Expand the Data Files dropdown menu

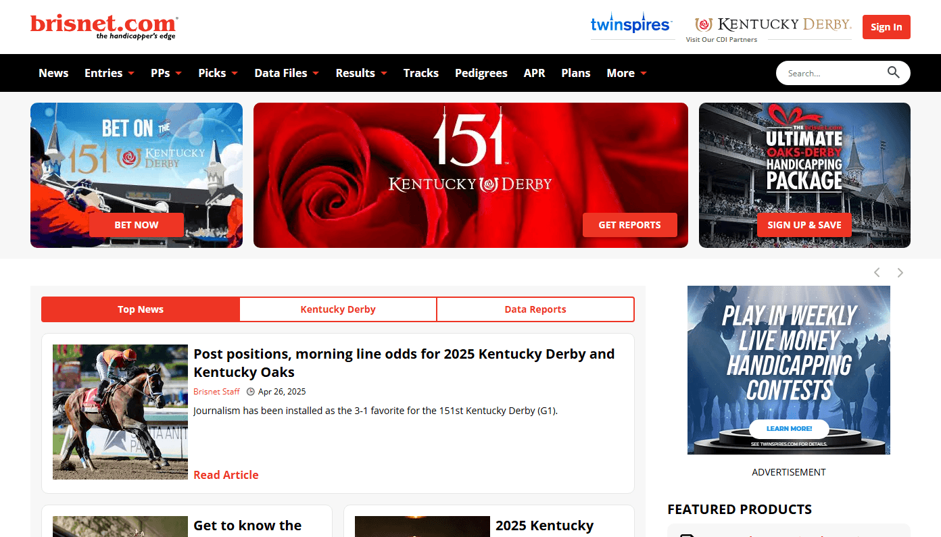coord(287,73)
